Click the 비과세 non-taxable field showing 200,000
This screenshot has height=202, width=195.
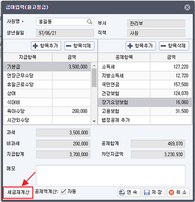point(63,144)
